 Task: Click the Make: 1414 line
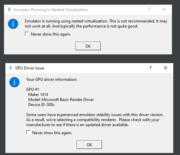click(38, 95)
